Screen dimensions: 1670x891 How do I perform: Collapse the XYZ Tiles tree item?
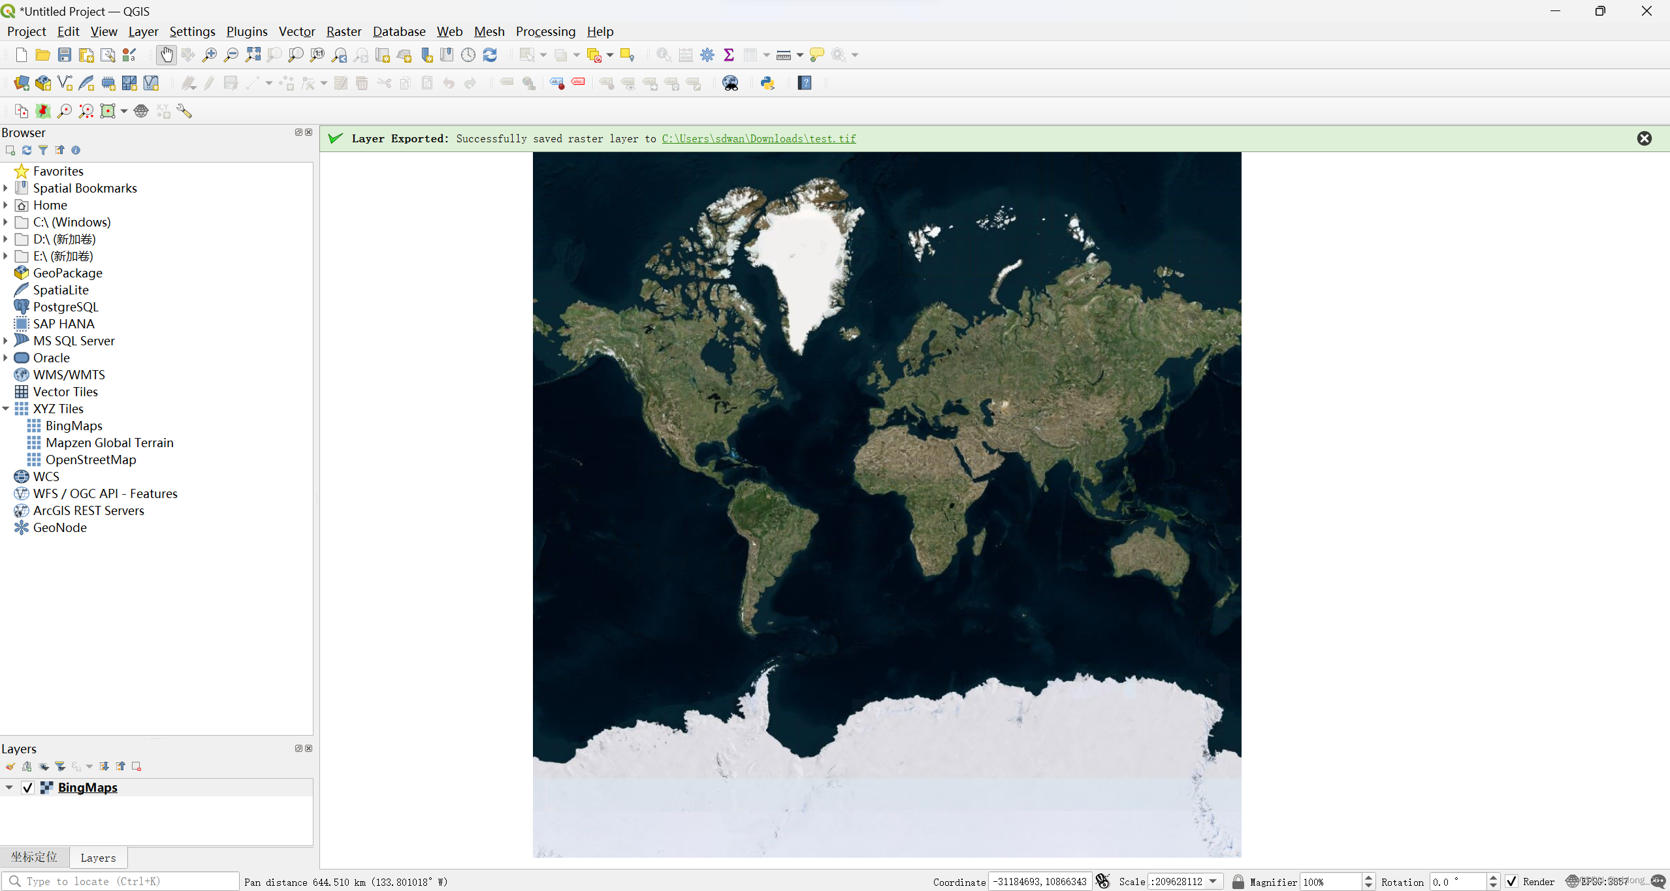[x=7, y=409]
